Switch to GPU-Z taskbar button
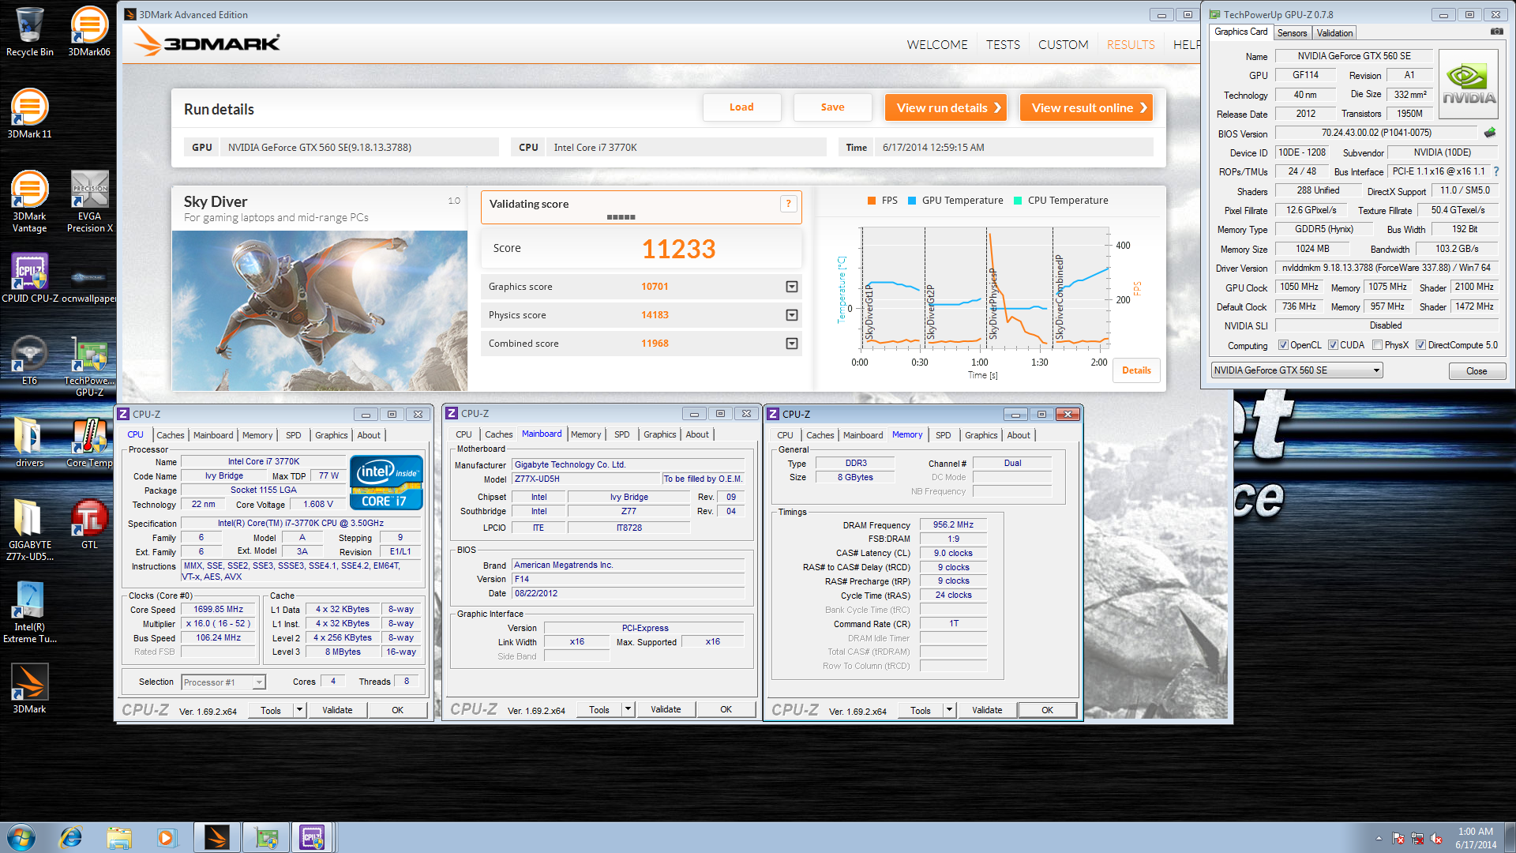This screenshot has height=853, width=1516. coord(265,837)
